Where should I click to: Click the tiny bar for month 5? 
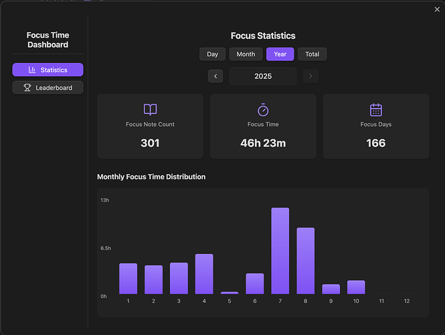click(x=229, y=293)
